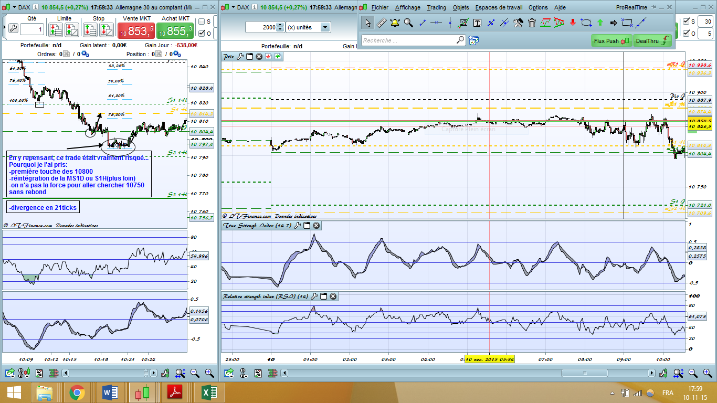
Task: Open the Espaces de travail menu
Action: pyautogui.click(x=498, y=7)
